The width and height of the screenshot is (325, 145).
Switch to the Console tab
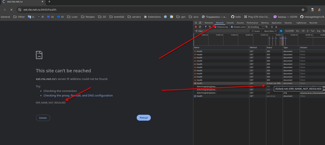(230, 23)
